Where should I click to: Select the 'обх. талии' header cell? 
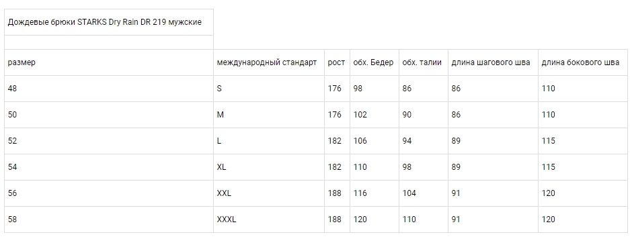[424, 62]
